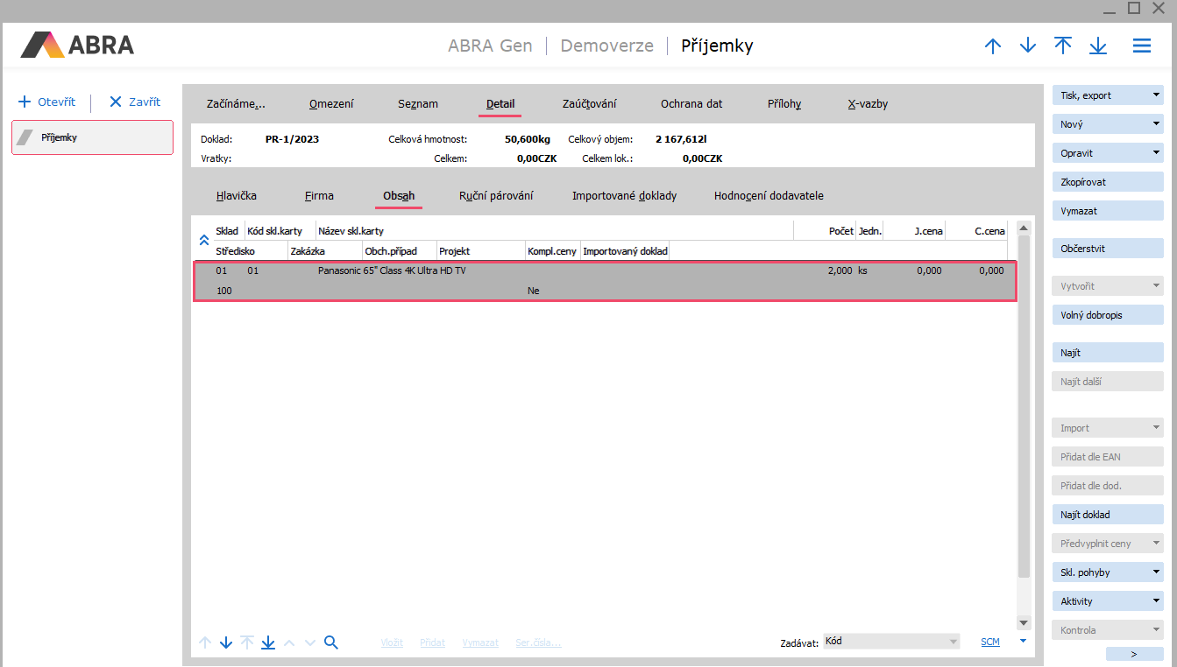The width and height of the screenshot is (1177, 667).
Task: Go to first row in bottom navigation
Action: pos(247,642)
